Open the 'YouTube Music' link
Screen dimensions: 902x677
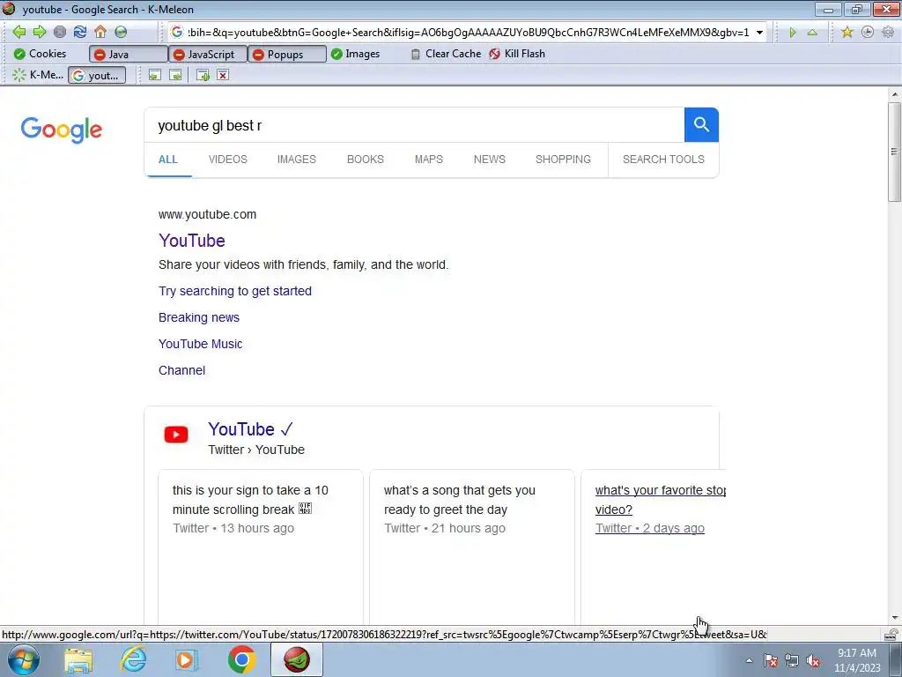[x=201, y=345]
